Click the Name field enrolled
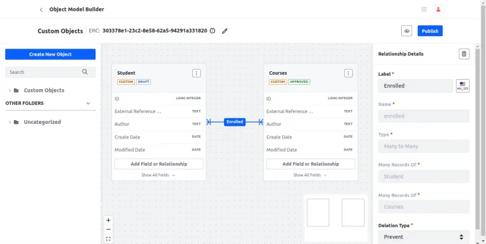The width and height of the screenshot is (486, 244). tap(424, 116)
